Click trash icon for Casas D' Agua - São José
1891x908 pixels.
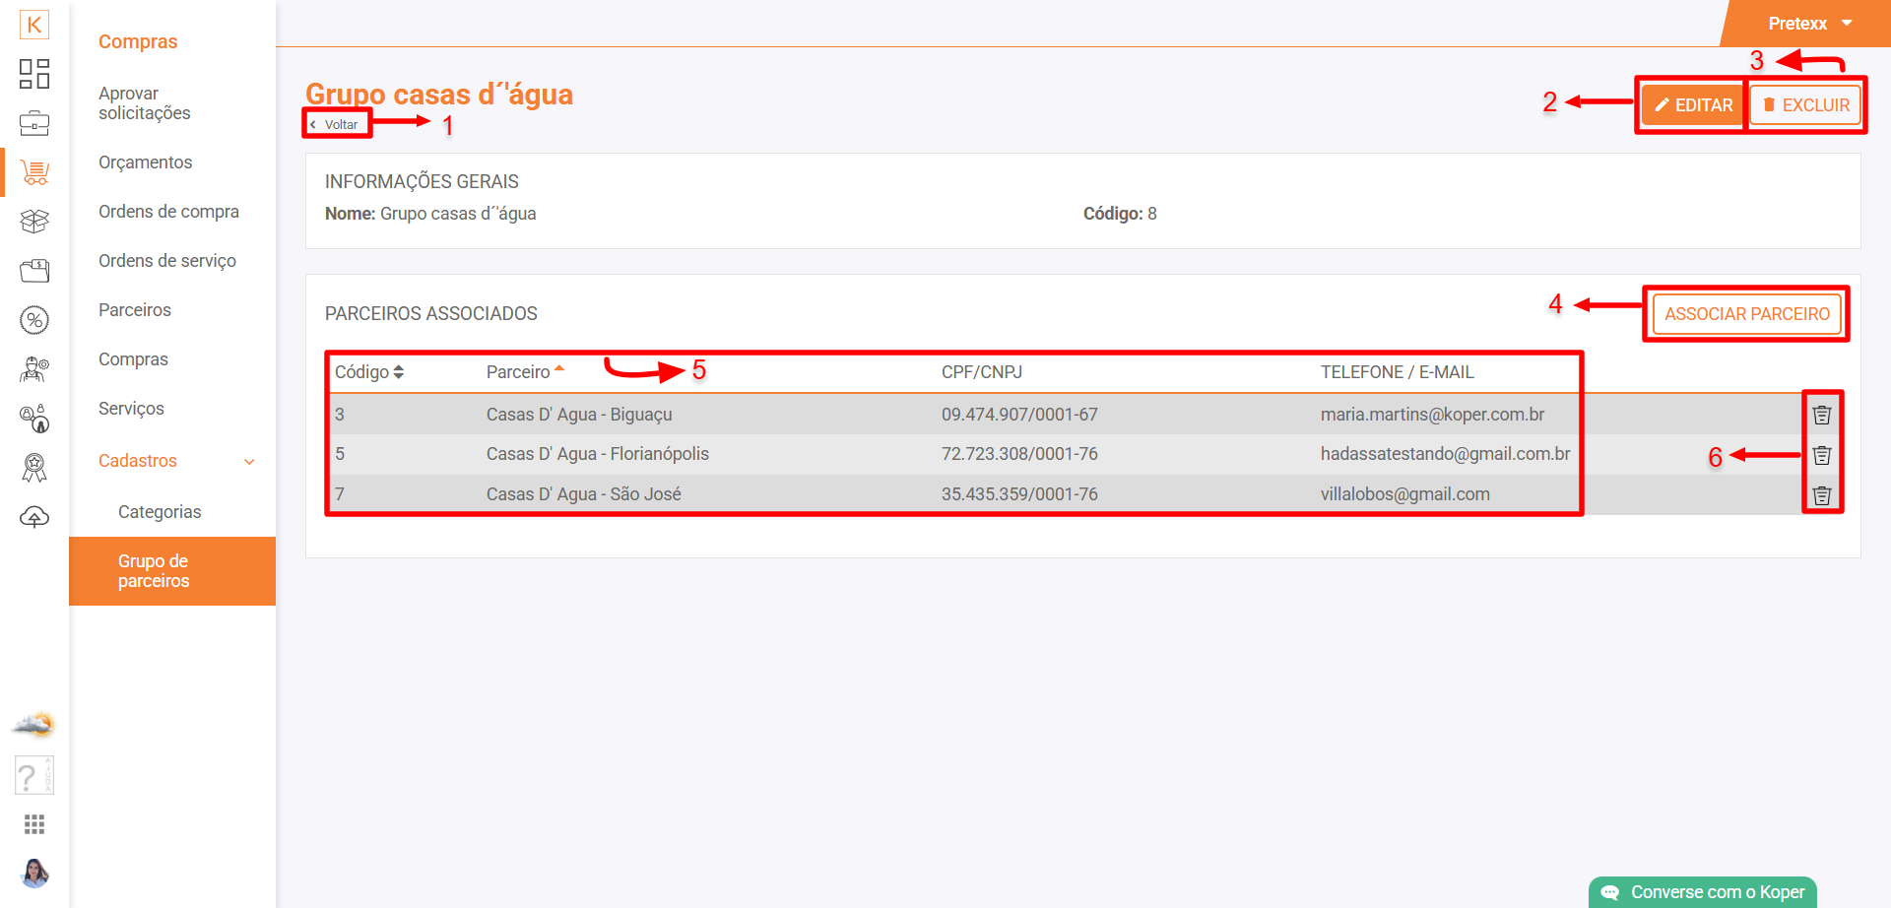1822,495
